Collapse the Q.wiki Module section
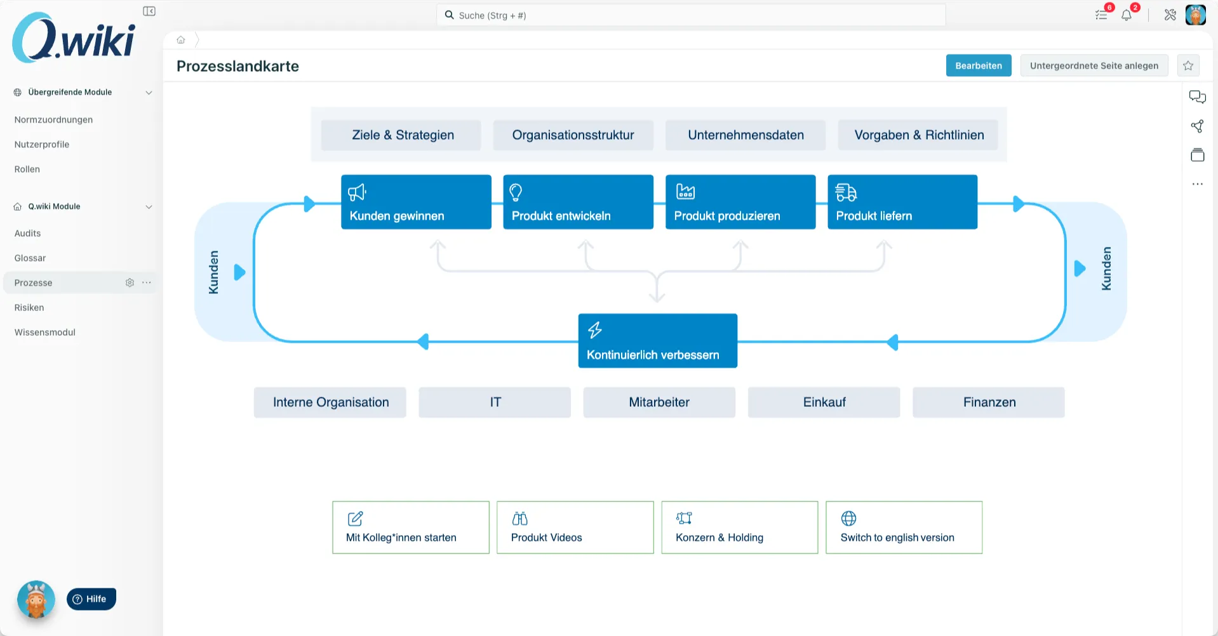This screenshot has width=1218, height=636. click(149, 207)
